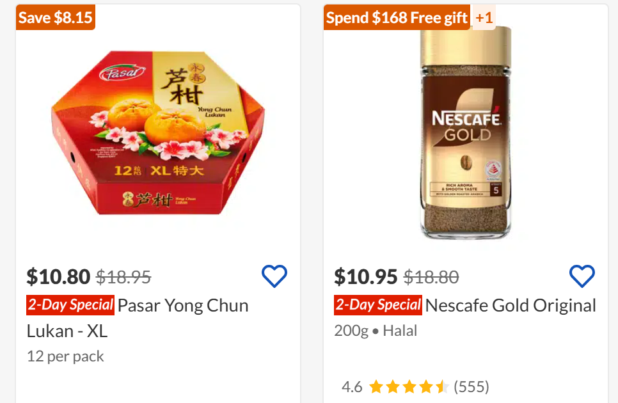Open the Nescafe Gold Original title link
The image size is (618, 403).
(x=511, y=305)
